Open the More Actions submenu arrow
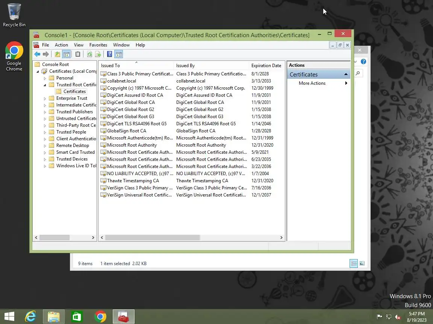This screenshot has height=324, width=433. [x=346, y=83]
